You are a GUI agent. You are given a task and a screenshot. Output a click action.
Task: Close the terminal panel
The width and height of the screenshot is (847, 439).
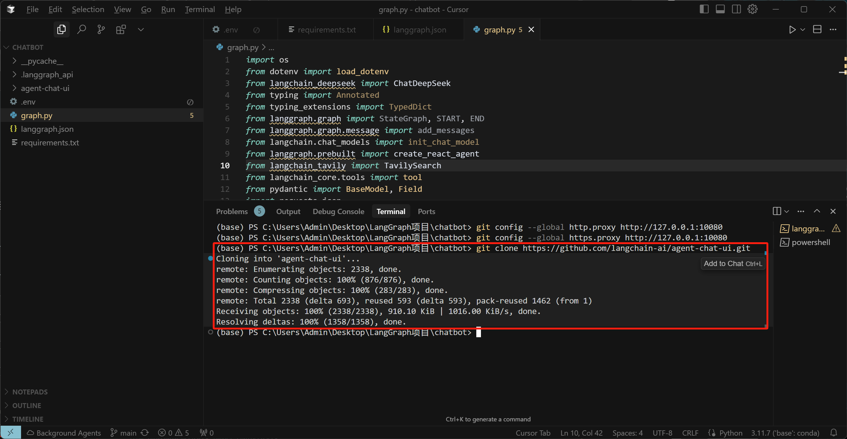(833, 211)
